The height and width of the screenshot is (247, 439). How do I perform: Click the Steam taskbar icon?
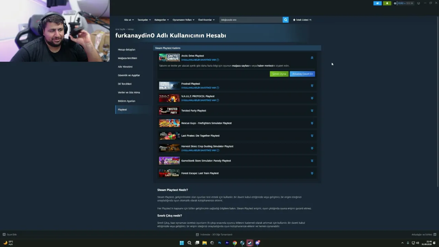pos(250,243)
